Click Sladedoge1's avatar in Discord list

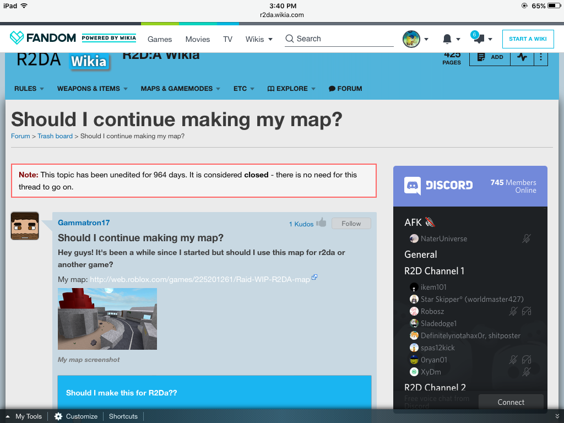pyautogui.click(x=414, y=323)
